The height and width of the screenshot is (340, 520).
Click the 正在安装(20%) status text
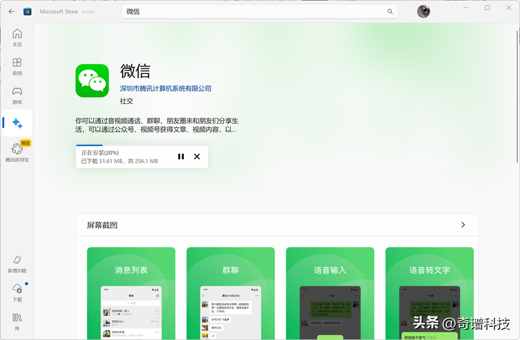point(100,153)
